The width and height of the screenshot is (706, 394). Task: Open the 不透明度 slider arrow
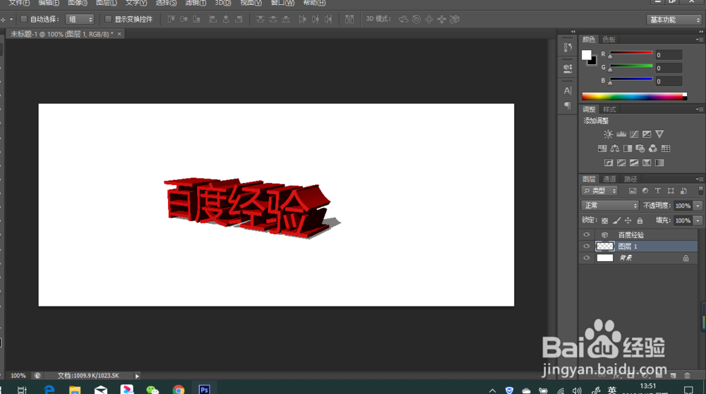pos(698,205)
